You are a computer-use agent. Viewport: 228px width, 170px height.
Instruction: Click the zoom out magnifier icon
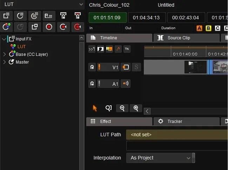pyautogui.click(x=122, y=108)
